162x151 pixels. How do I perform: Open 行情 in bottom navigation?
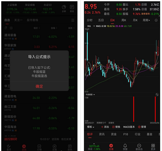[39, 148]
